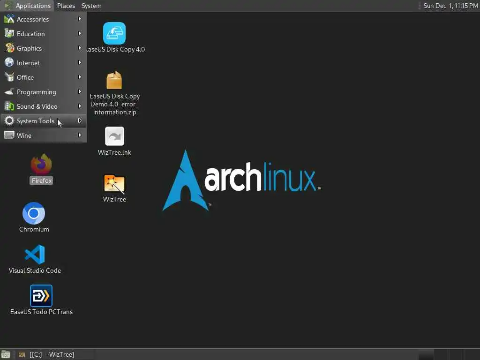Screen dimensions: 480x360
Task: Select the Chromium desktop icon
Action: [x=34, y=213]
